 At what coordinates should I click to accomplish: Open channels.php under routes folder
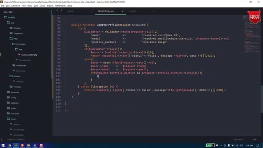(19, 130)
